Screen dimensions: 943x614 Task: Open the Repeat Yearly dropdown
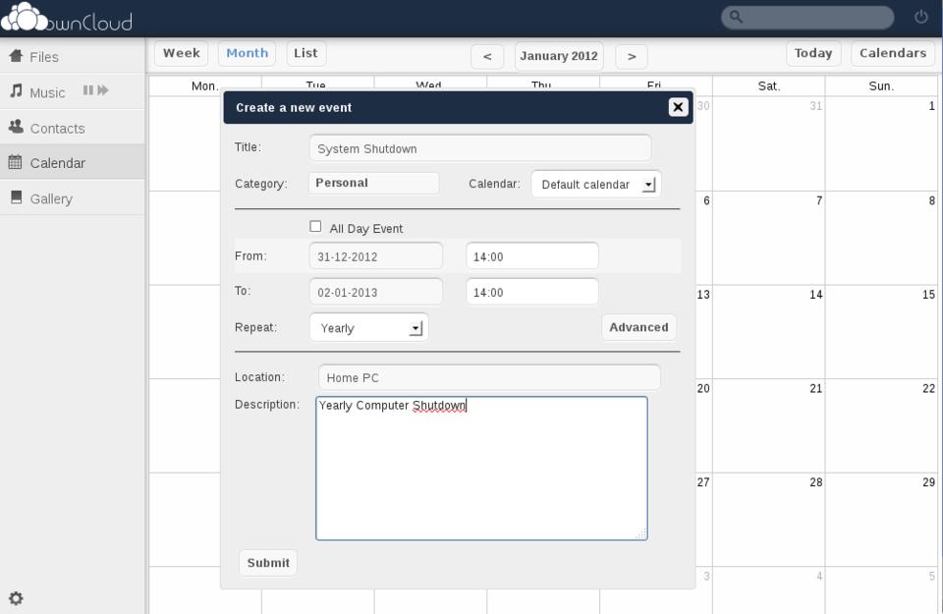[x=368, y=327]
